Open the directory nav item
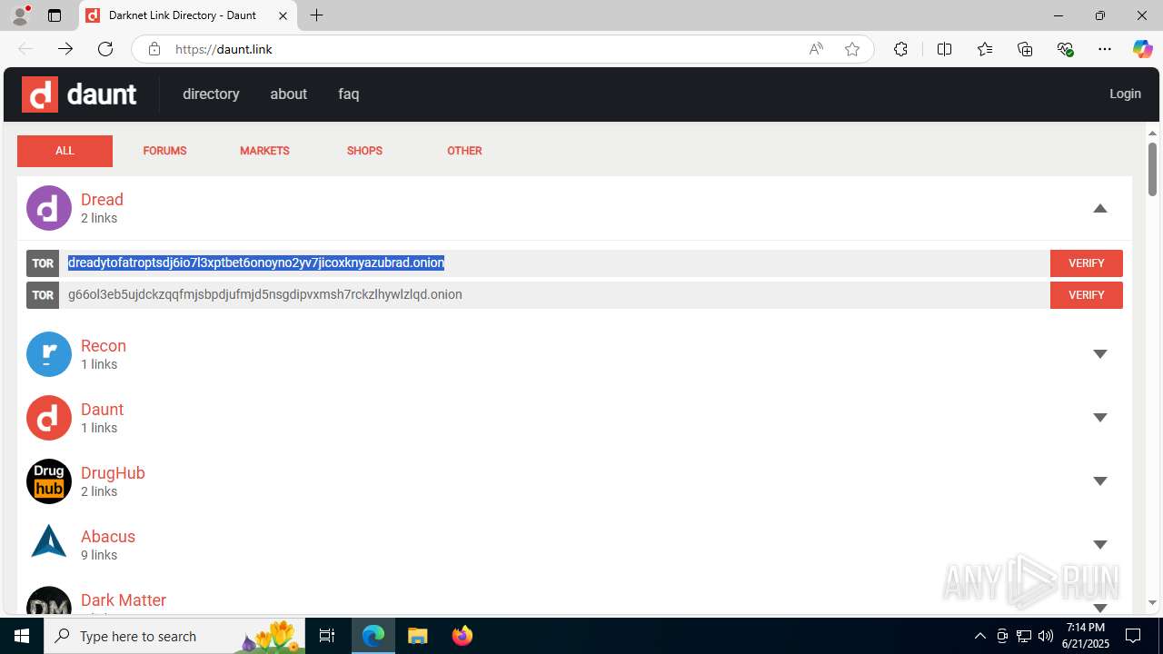Image resolution: width=1163 pixels, height=654 pixels. point(211,94)
